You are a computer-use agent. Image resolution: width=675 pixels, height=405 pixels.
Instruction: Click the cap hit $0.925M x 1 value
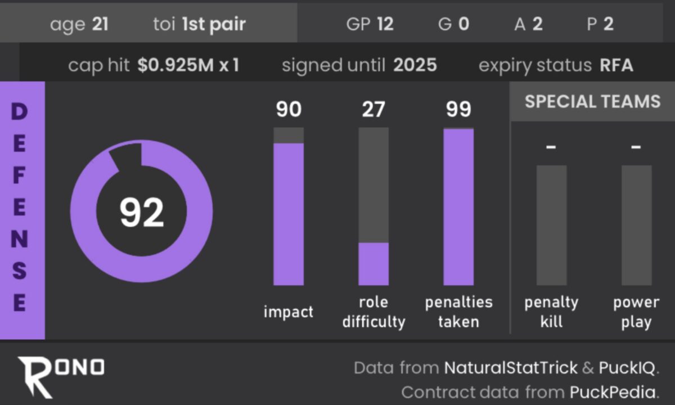pos(188,65)
